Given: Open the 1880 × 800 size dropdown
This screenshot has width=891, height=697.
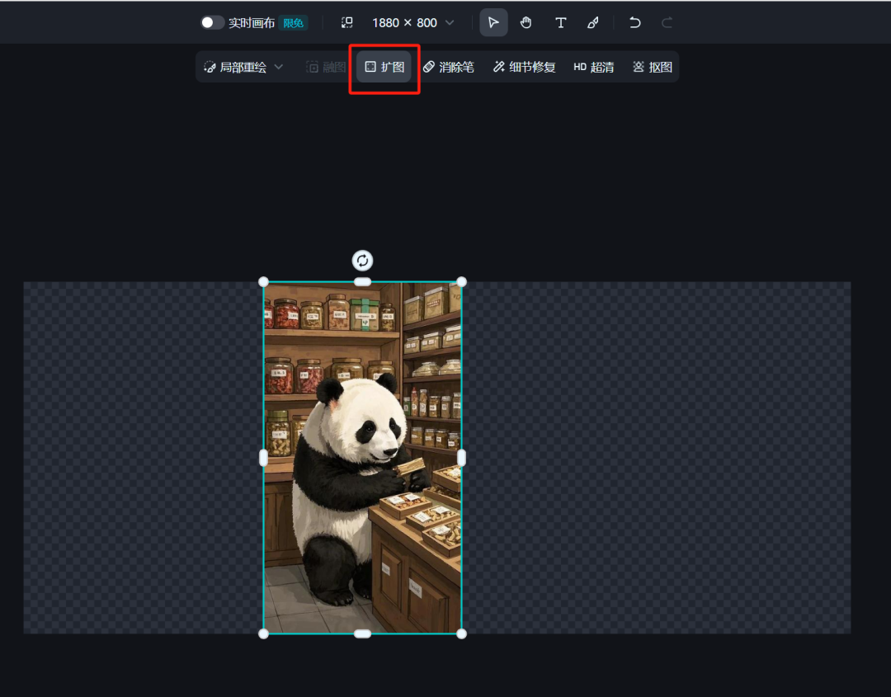Looking at the screenshot, I should pyautogui.click(x=412, y=22).
